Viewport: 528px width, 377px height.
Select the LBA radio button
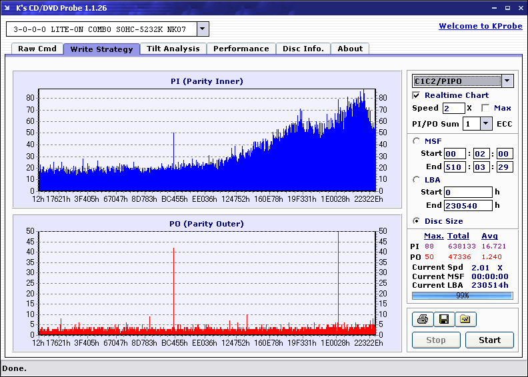[417, 180]
